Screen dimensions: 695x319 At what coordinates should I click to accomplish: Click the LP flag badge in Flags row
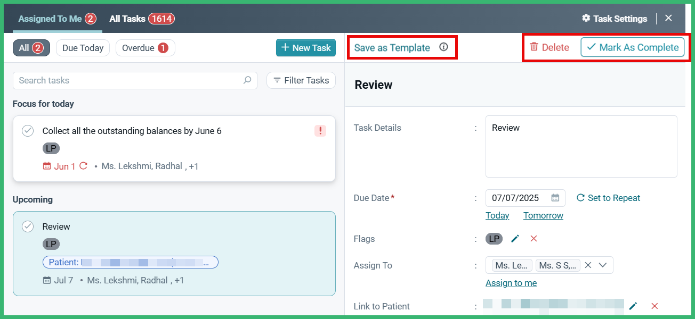[494, 239]
